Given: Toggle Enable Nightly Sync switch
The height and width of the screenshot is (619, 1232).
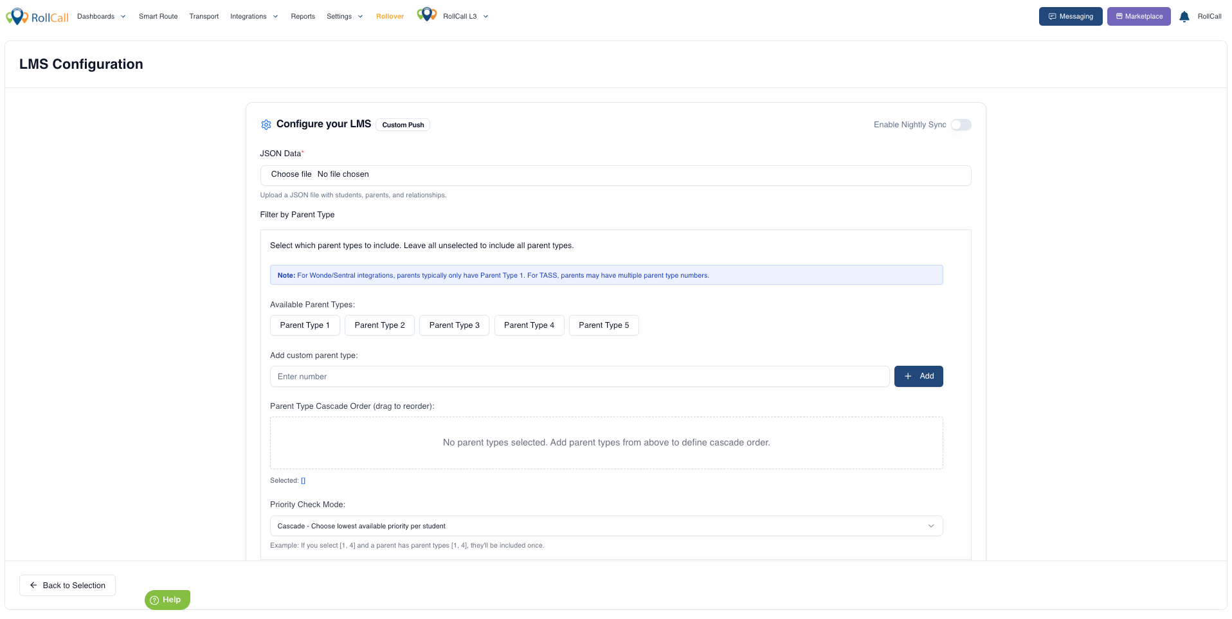Looking at the screenshot, I should 961,125.
